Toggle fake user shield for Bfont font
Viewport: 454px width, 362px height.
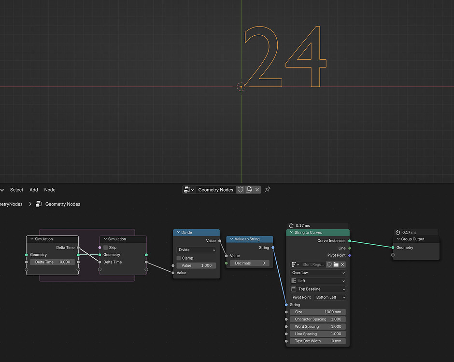329,265
